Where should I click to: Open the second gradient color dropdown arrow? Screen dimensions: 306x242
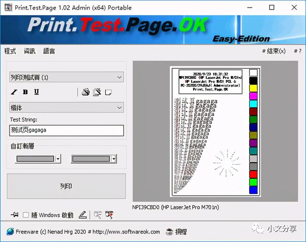pos(114,159)
